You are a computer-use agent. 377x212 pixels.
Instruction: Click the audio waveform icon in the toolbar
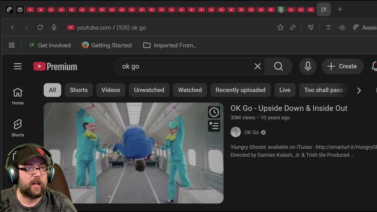tap(342, 27)
